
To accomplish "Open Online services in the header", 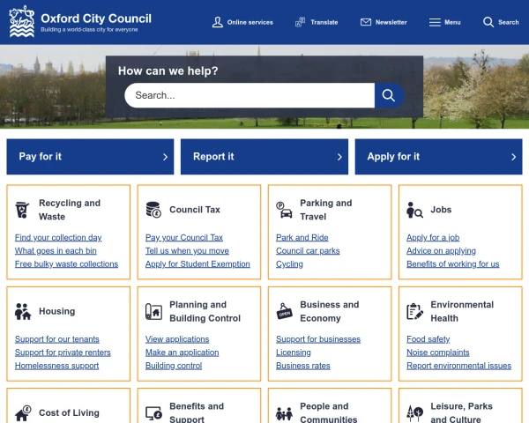I will click(x=242, y=22).
